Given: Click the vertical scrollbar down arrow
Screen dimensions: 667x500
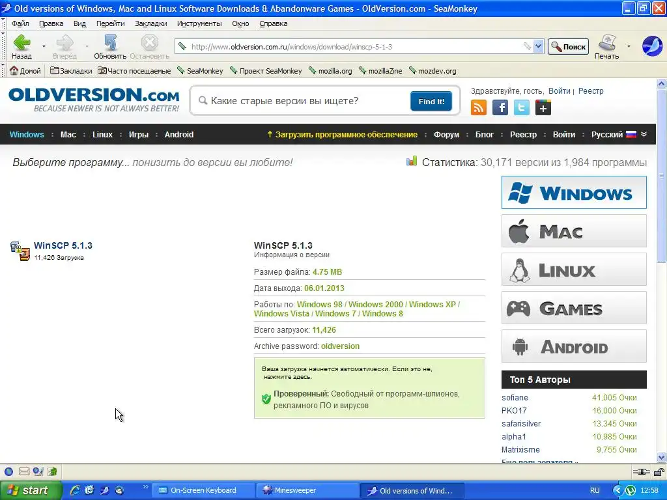Looking at the screenshot, I should (x=661, y=458).
